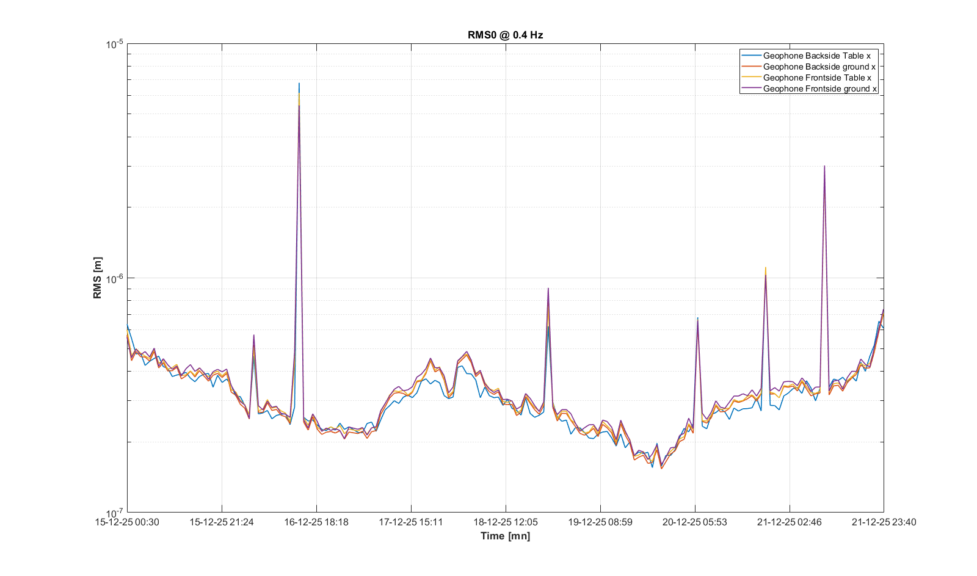Click the "RMS [m]" y-axis label
This screenshot has height=576, width=977.
coord(98,278)
